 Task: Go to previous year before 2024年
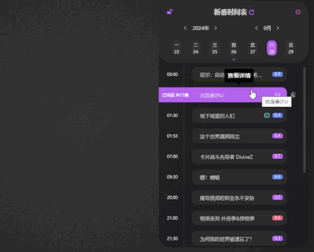click(185, 28)
